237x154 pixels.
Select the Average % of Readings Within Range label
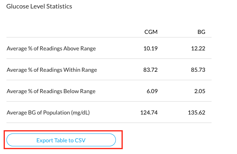pos(52,70)
